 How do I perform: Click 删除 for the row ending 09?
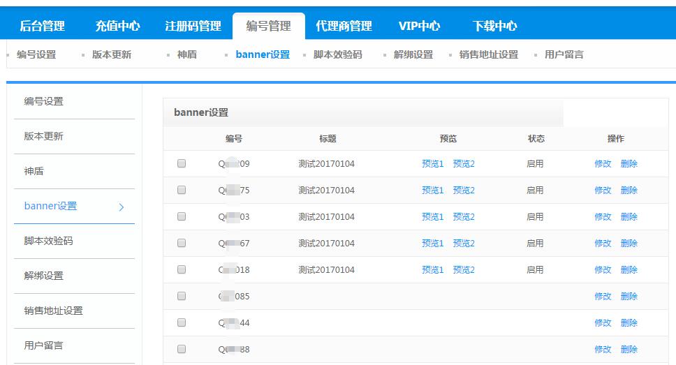[x=629, y=164]
